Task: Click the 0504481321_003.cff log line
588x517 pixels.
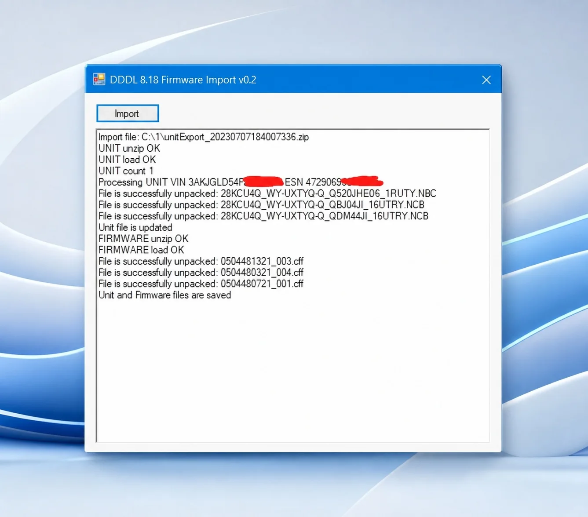Action: click(201, 262)
